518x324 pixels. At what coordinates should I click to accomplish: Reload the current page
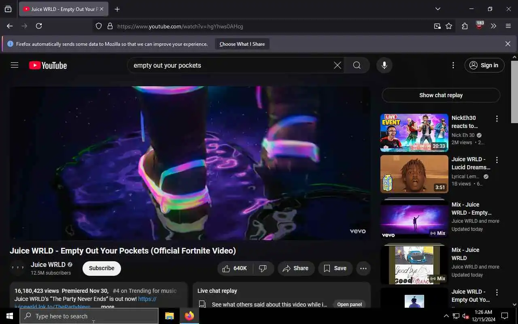click(x=39, y=26)
